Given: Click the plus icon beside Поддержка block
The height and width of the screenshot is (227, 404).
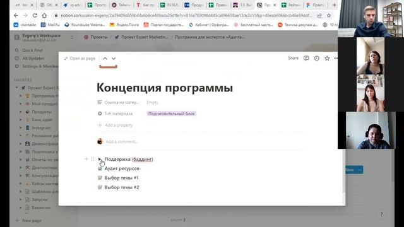Looking at the screenshot, I should tap(86, 159).
